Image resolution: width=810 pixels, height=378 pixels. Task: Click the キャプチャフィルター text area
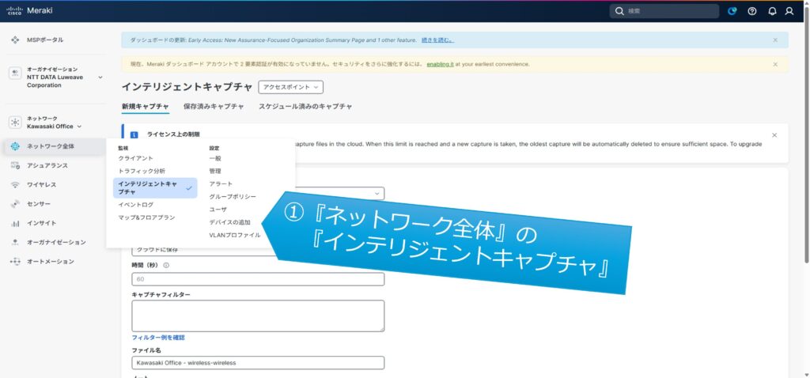click(x=258, y=316)
